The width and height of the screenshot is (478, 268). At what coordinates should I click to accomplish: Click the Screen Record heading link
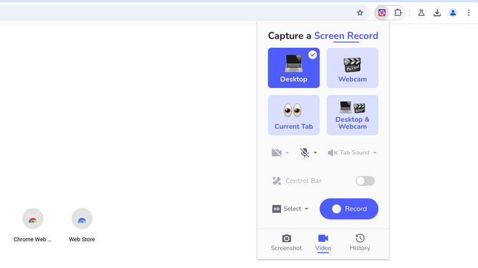346,36
